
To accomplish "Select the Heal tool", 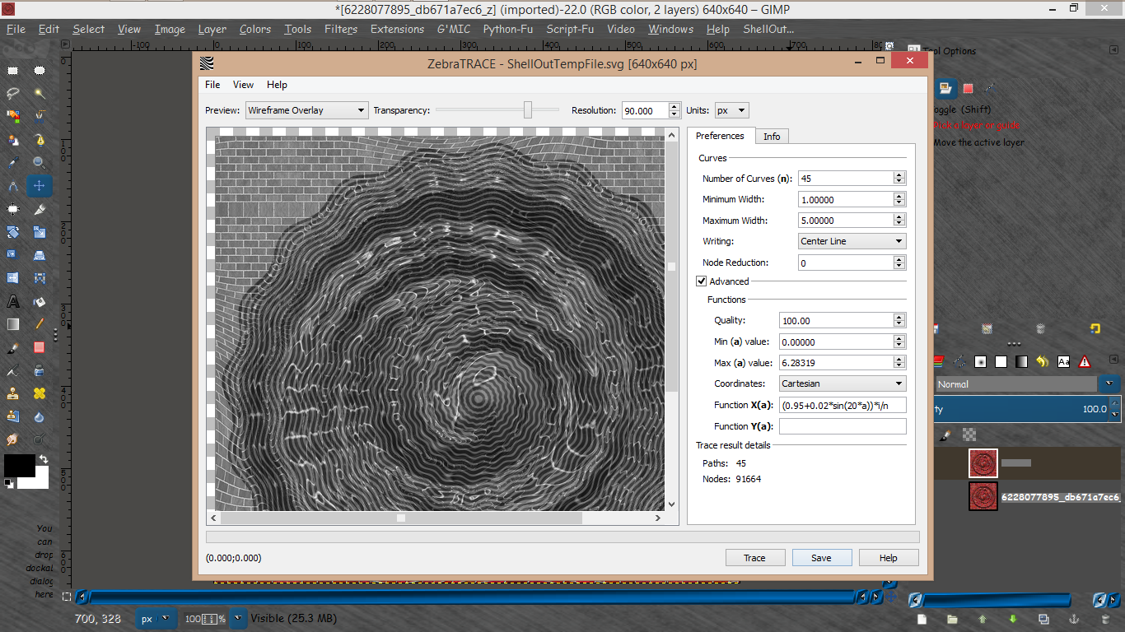I will click(x=39, y=393).
